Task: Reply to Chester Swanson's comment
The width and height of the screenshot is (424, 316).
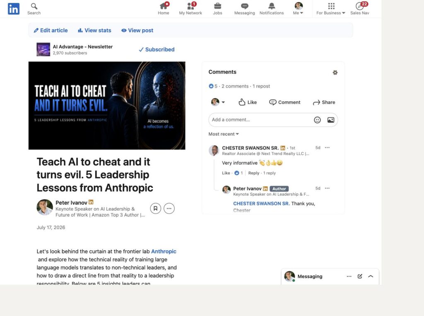Action: coord(254,173)
